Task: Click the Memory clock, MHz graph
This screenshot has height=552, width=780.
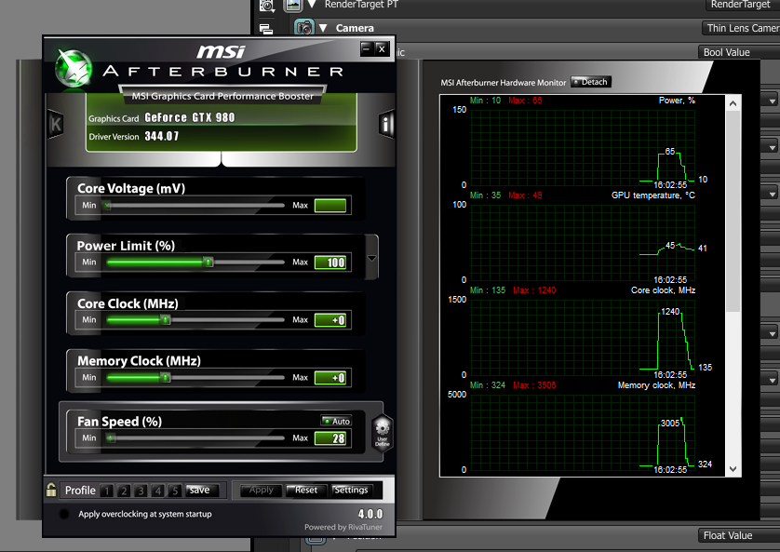Action: [583, 432]
